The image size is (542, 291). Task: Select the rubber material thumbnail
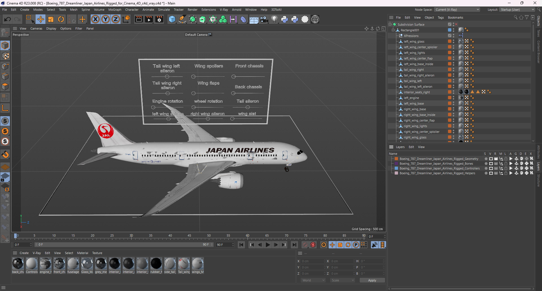click(x=156, y=264)
